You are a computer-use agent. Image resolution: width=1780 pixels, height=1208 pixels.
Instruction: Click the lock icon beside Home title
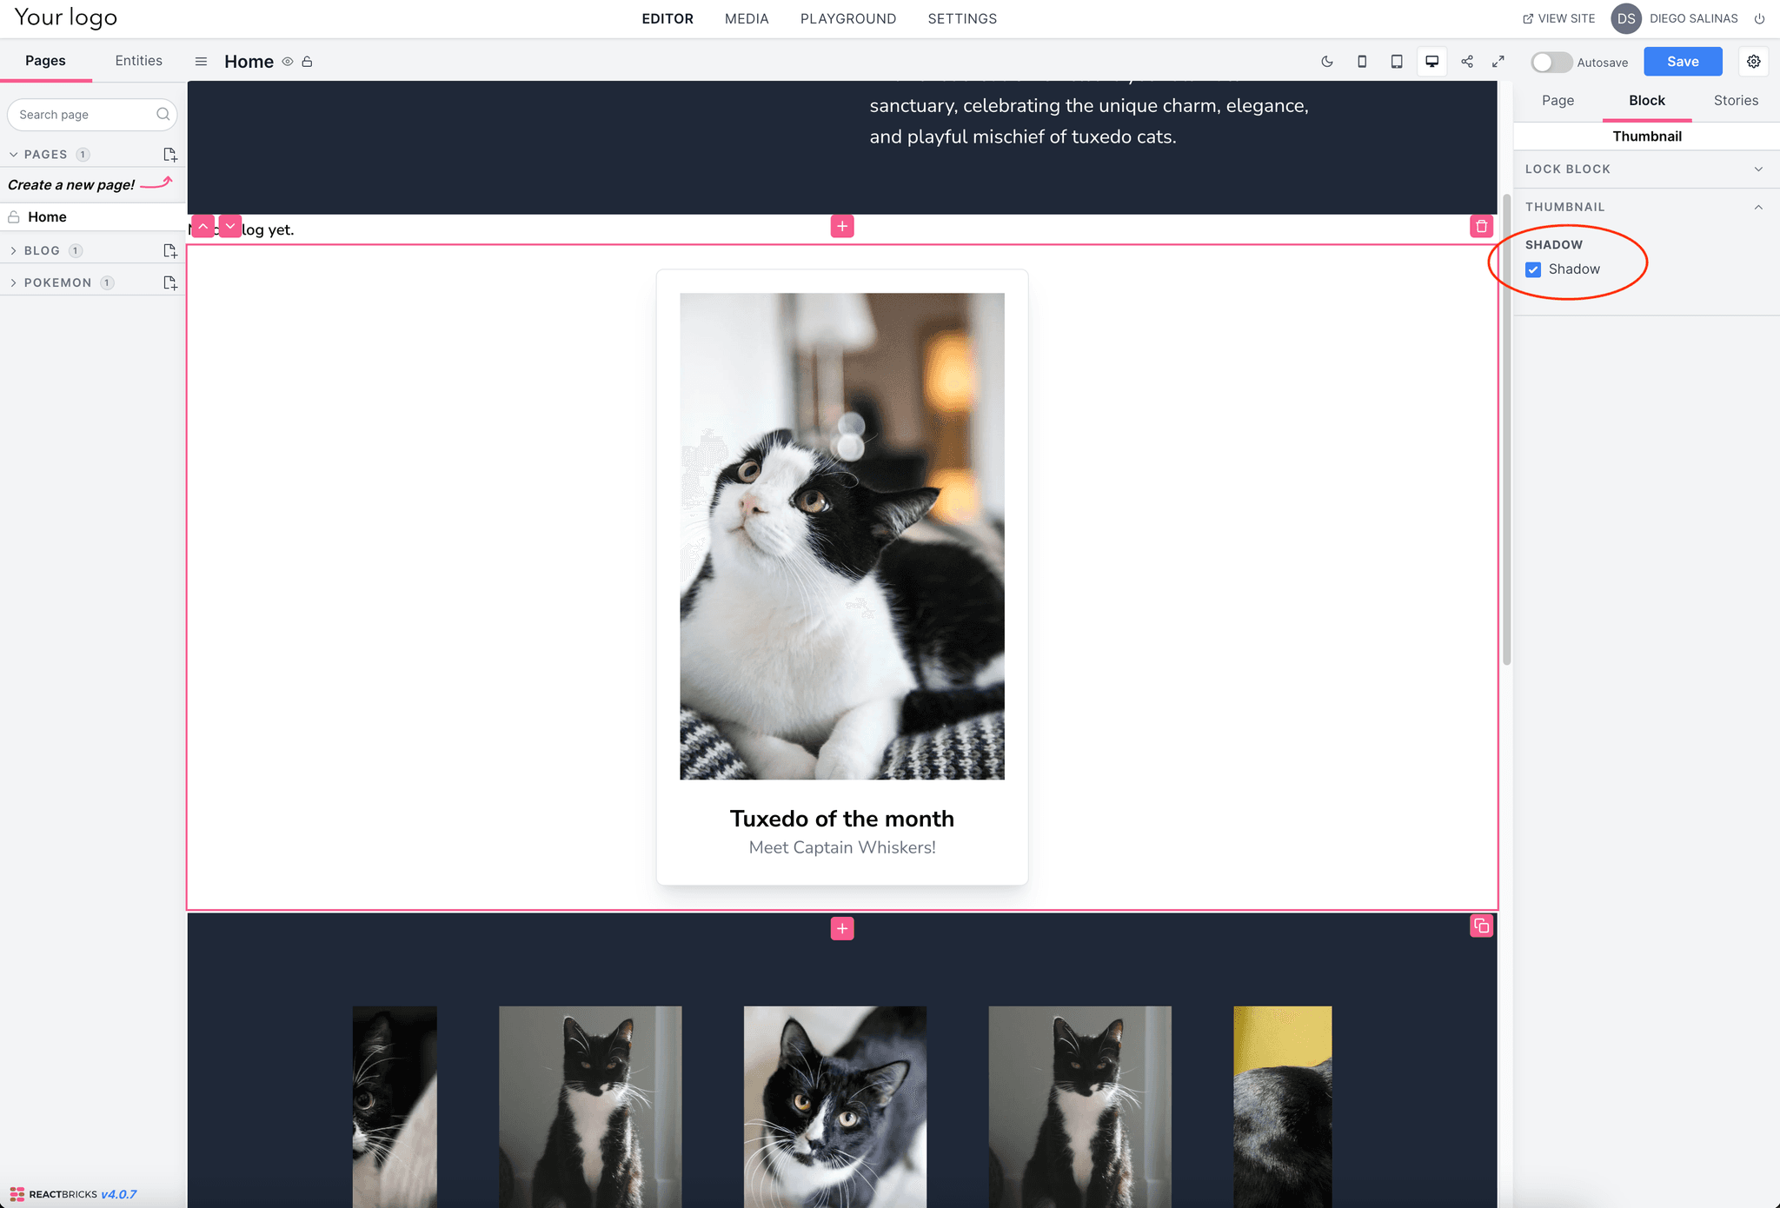tap(307, 62)
